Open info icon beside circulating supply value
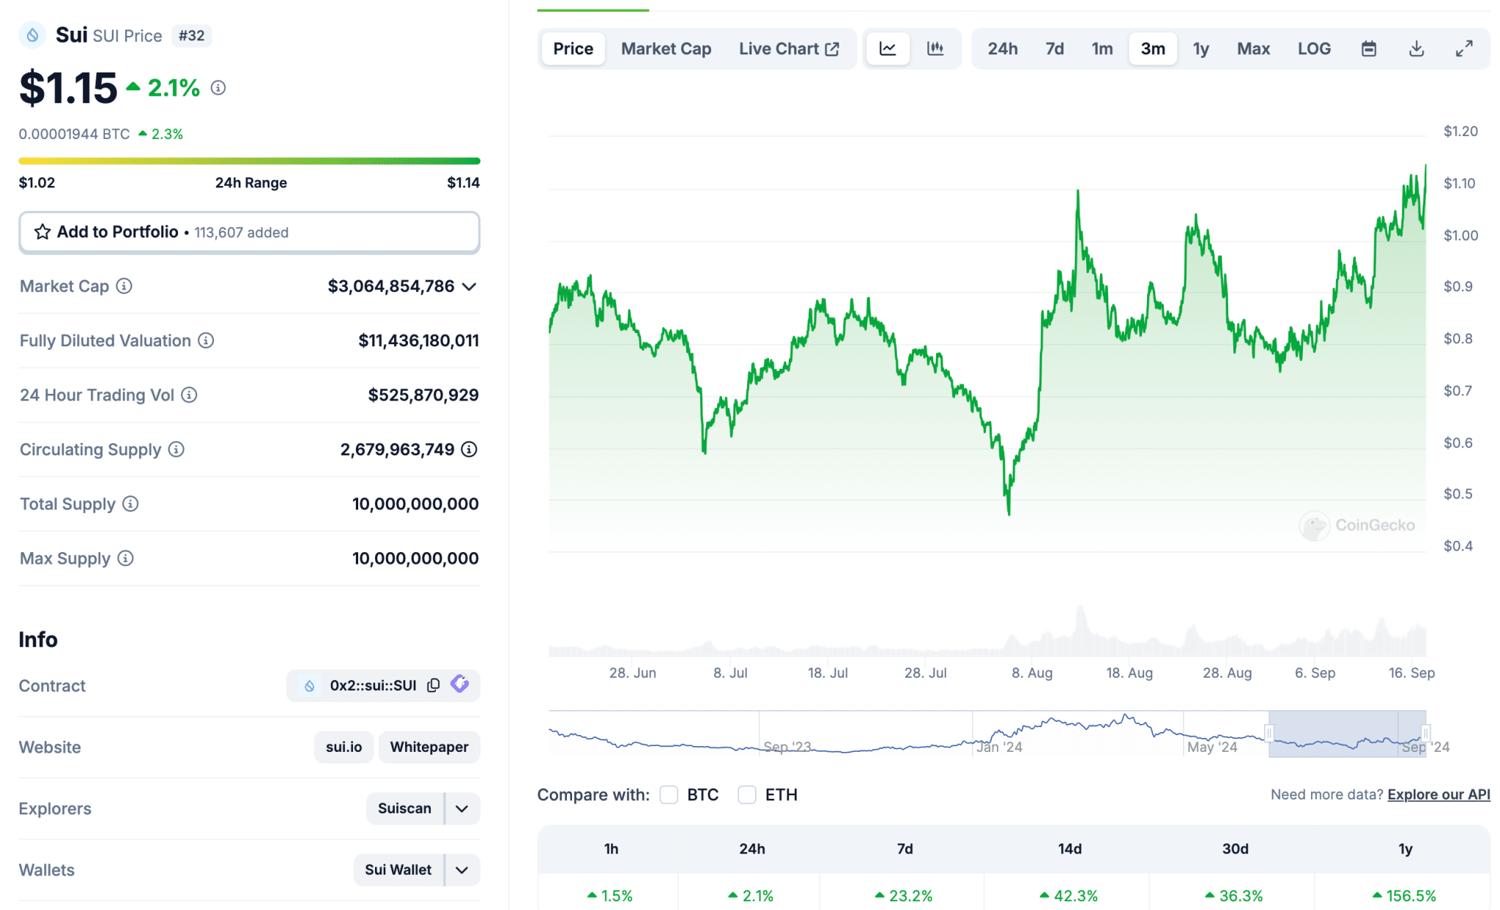This screenshot has height=910, width=1500. (x=469, y=450)
